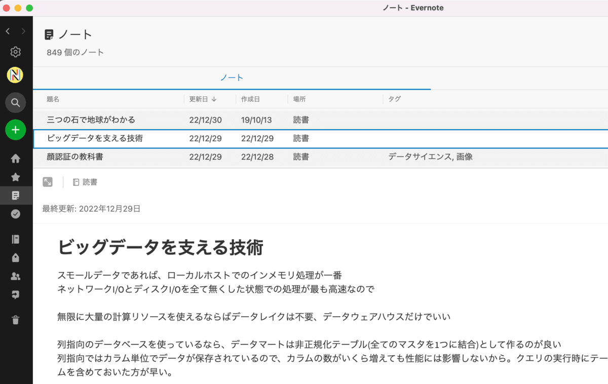This screenshot has width=608, height=384.
Task: Sort by タグ column header
Action: pos(394,99)
